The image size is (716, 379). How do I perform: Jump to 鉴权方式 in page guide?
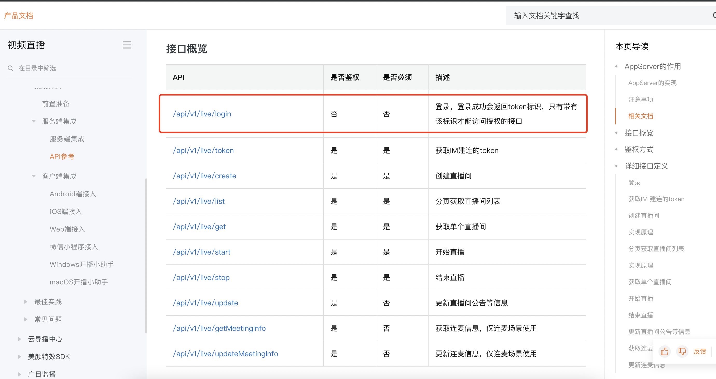pyautogui.click(x=639, y=149)
